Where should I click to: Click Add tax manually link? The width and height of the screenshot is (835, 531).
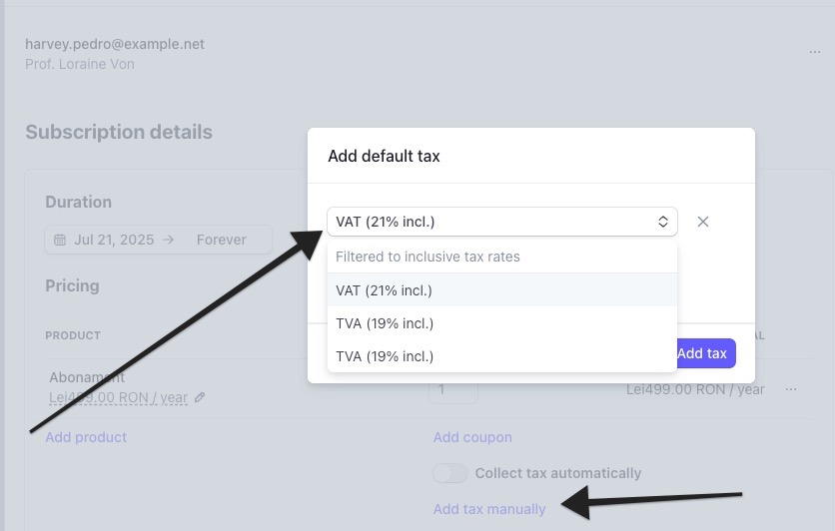[x=489, y=509]
